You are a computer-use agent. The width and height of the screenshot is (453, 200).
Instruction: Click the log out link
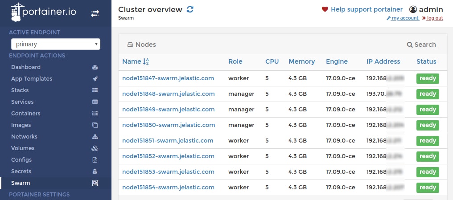432,18
